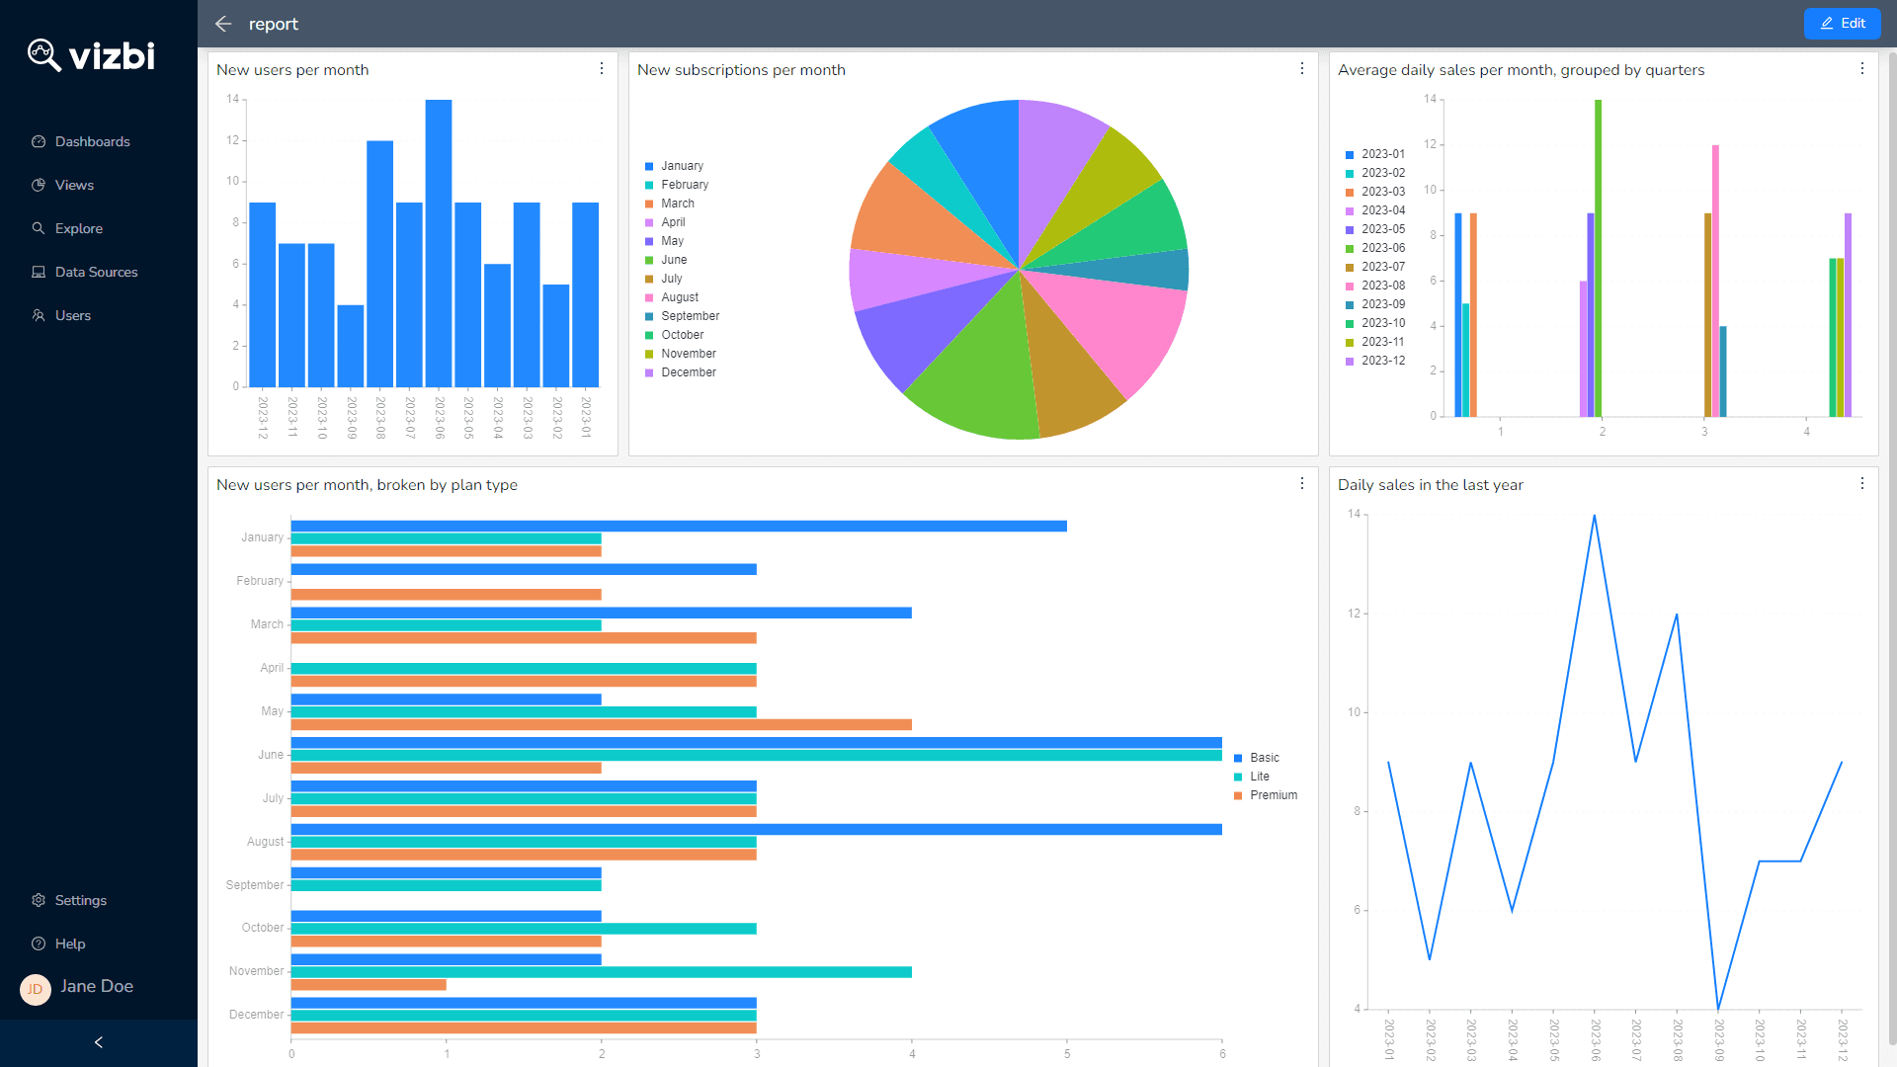Open Data Sources in the sidebar
This screenshot has width=1897, height=1067.
pos(99,272)
